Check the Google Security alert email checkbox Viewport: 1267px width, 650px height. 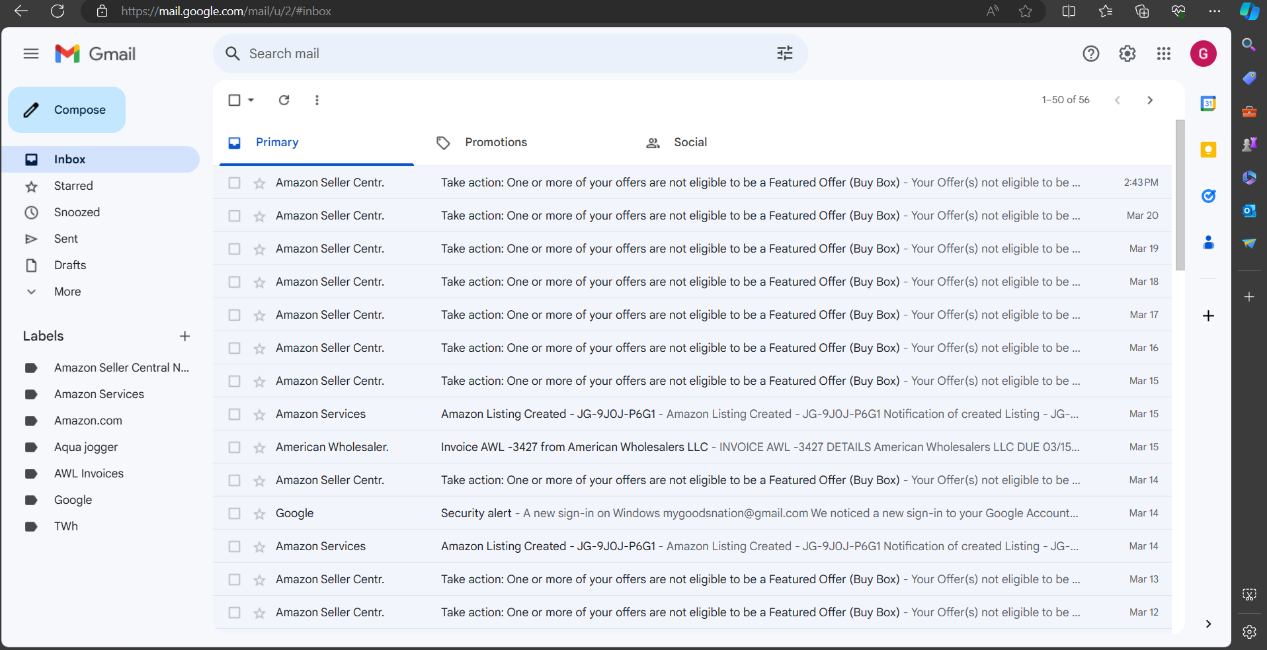(234, 513)
